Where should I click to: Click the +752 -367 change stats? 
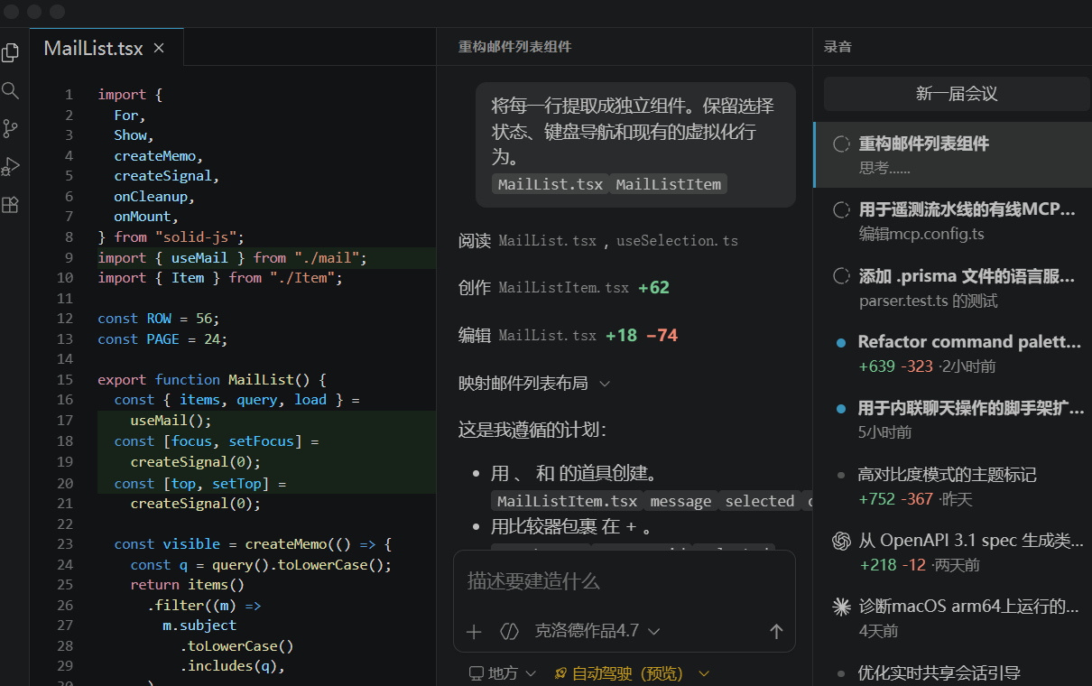click(896, 499)
